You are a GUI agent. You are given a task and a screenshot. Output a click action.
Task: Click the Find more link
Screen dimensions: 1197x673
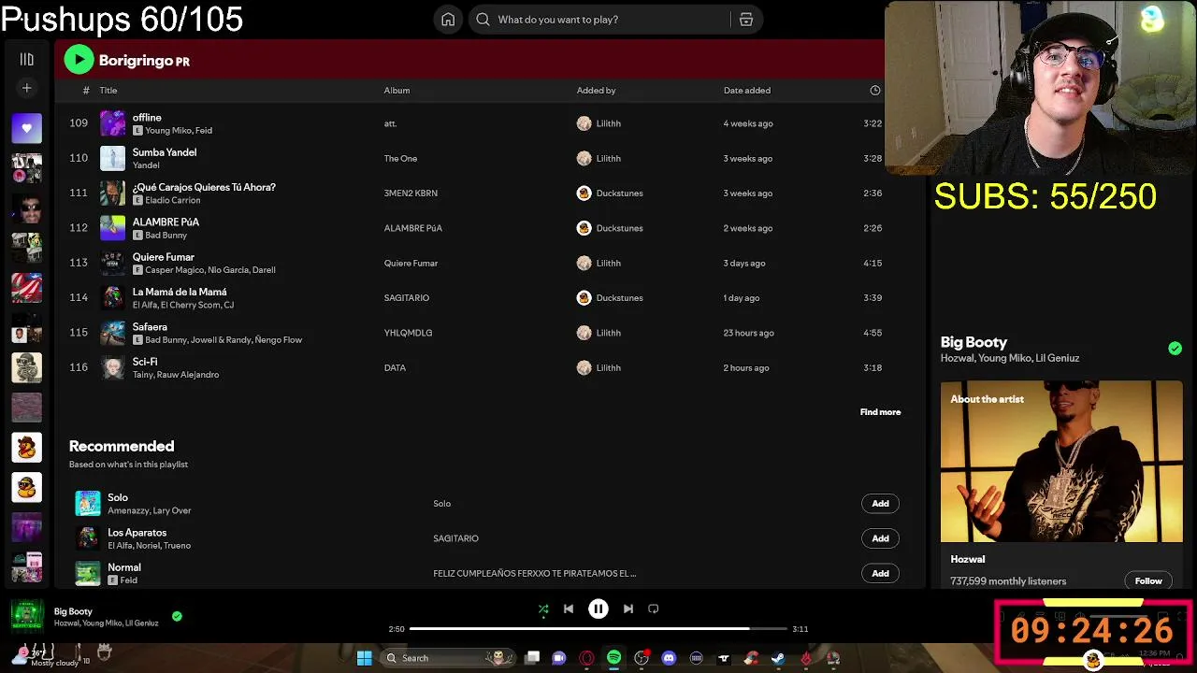pos(880,412)
